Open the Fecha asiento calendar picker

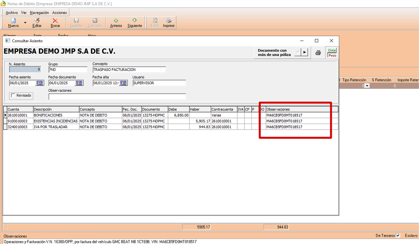(x=40, y=83)
